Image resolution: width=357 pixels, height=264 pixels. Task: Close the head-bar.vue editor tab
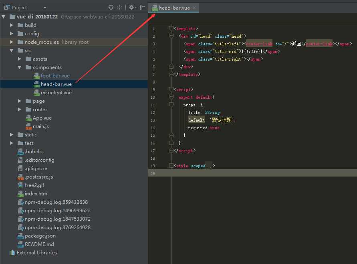[194, 8]
